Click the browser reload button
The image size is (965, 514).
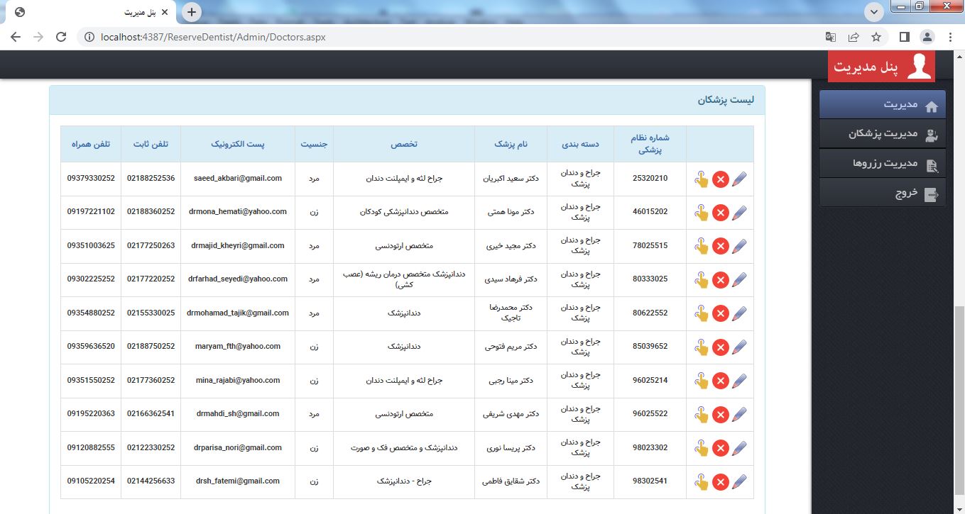pyautogui.click(x=61, y=37)
